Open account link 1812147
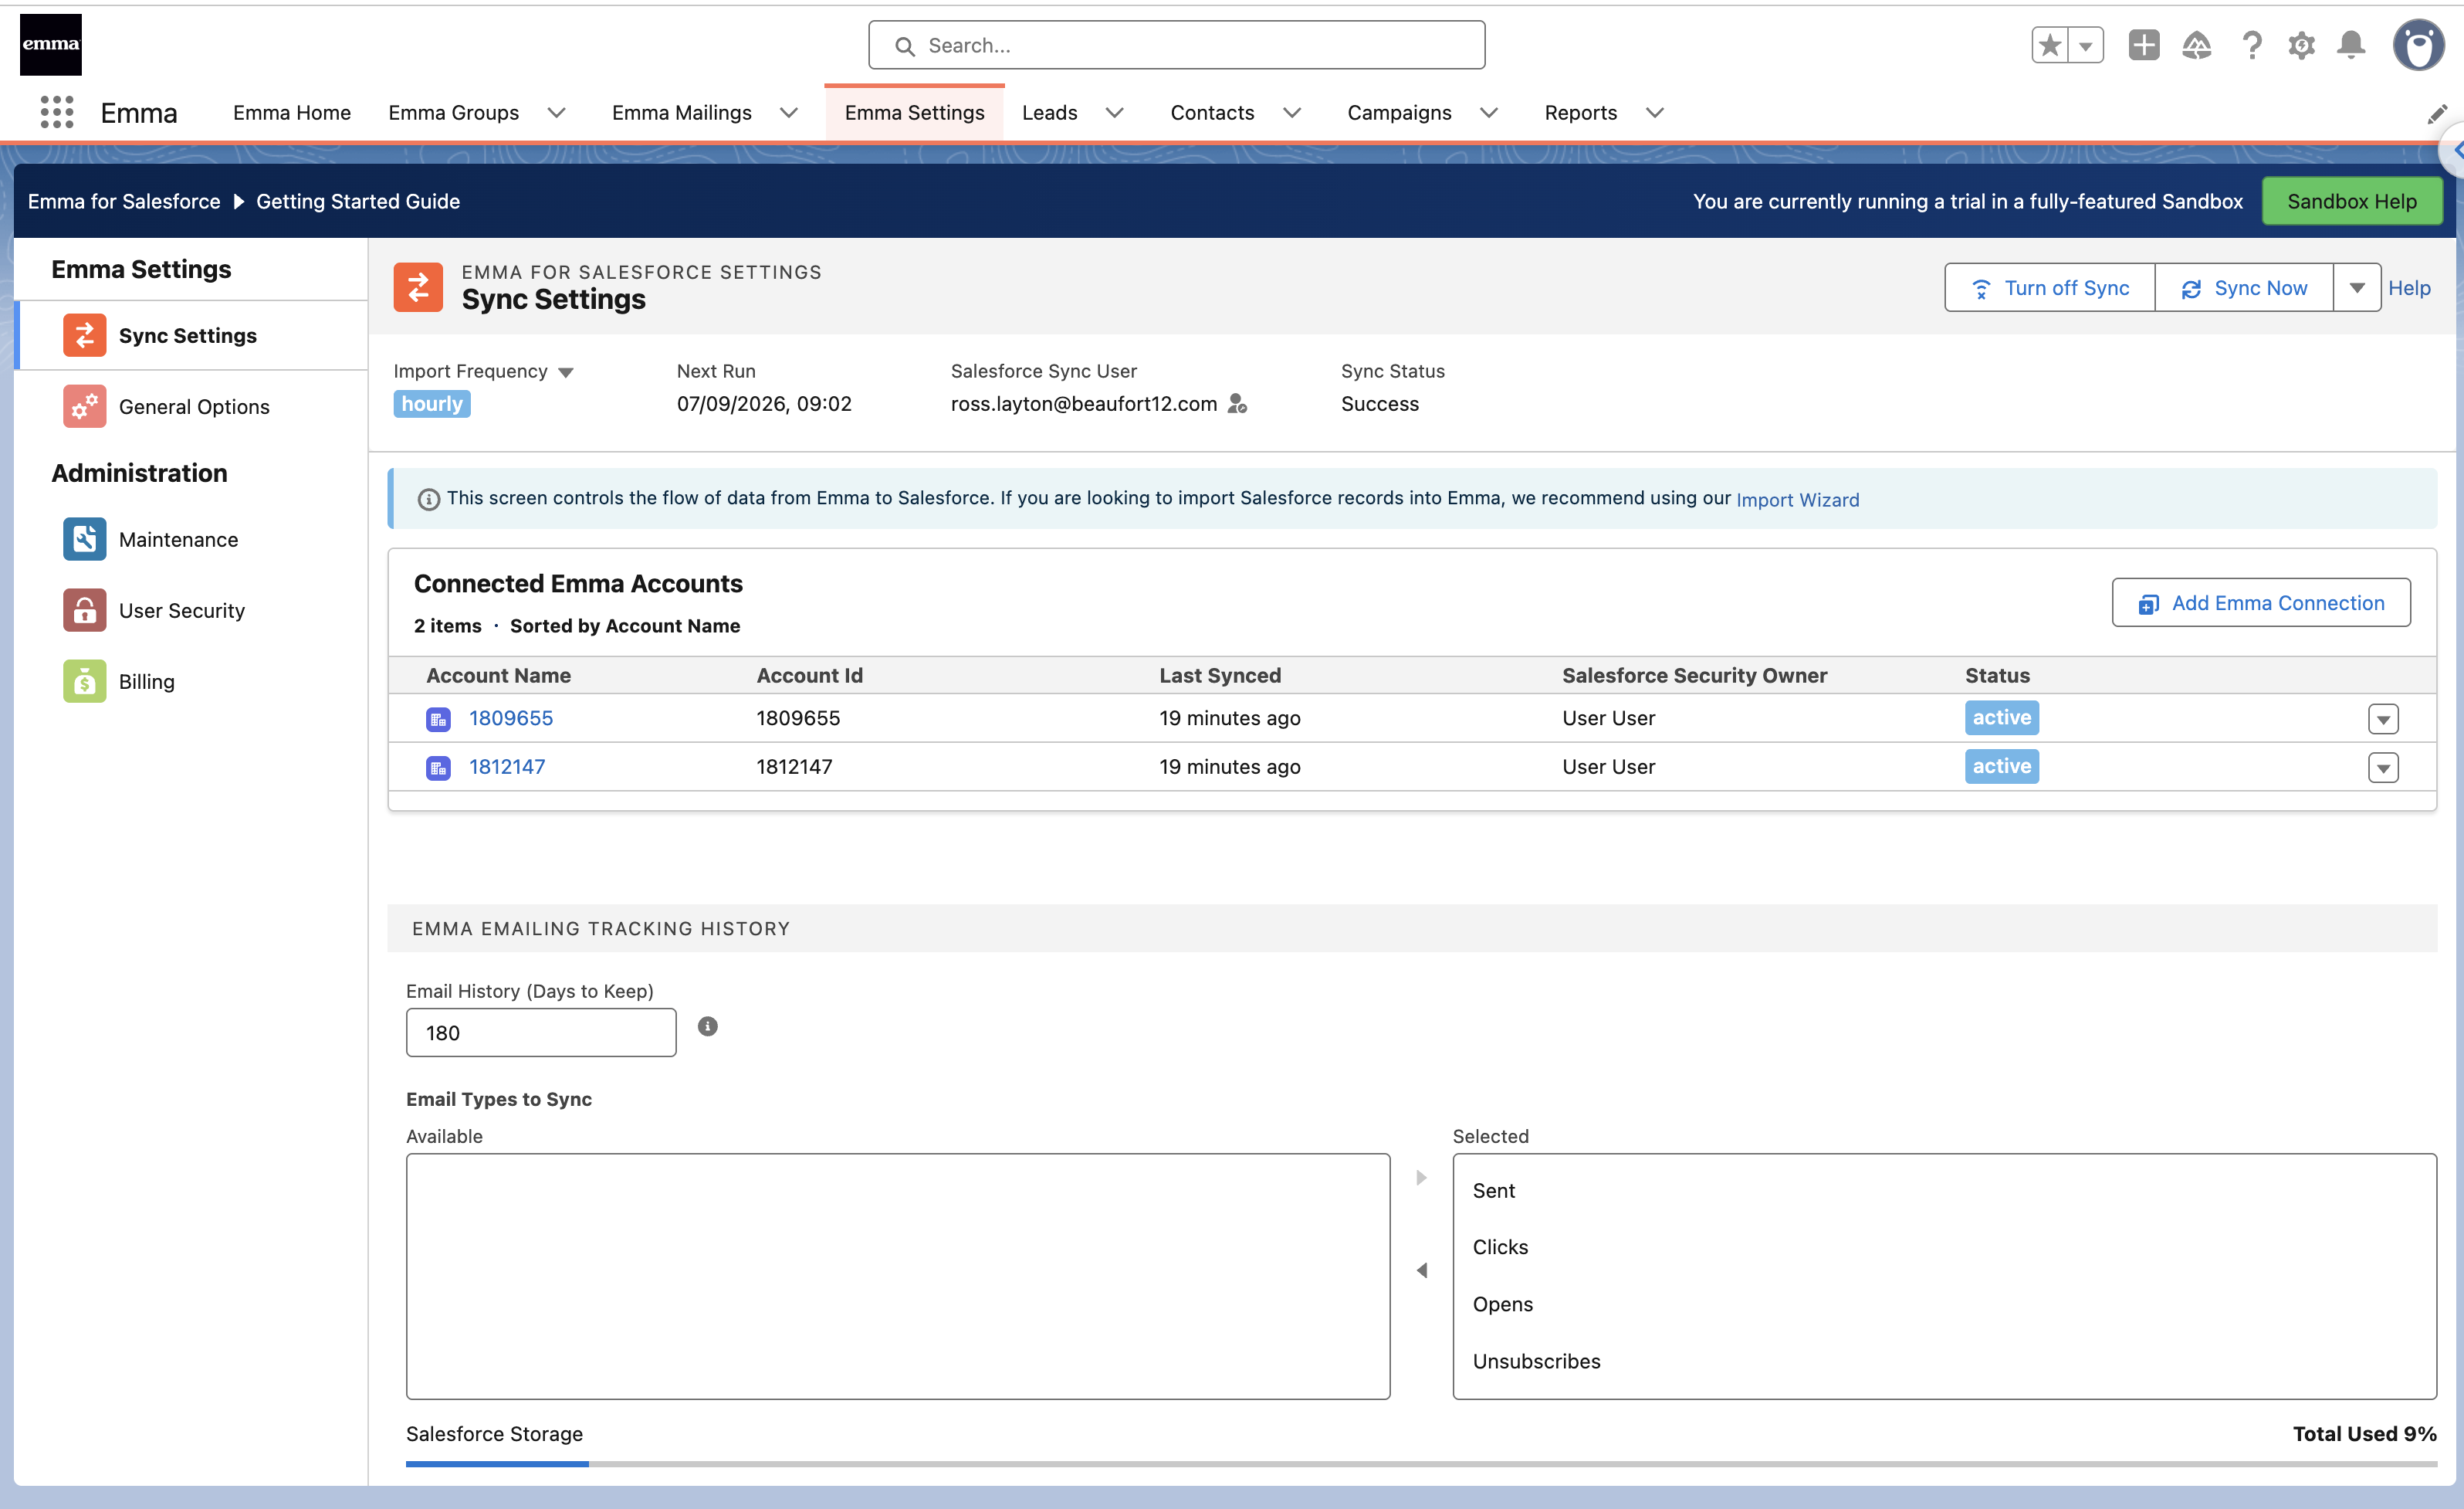This screenshot has width=2464, height=1509. click(507, 767)
